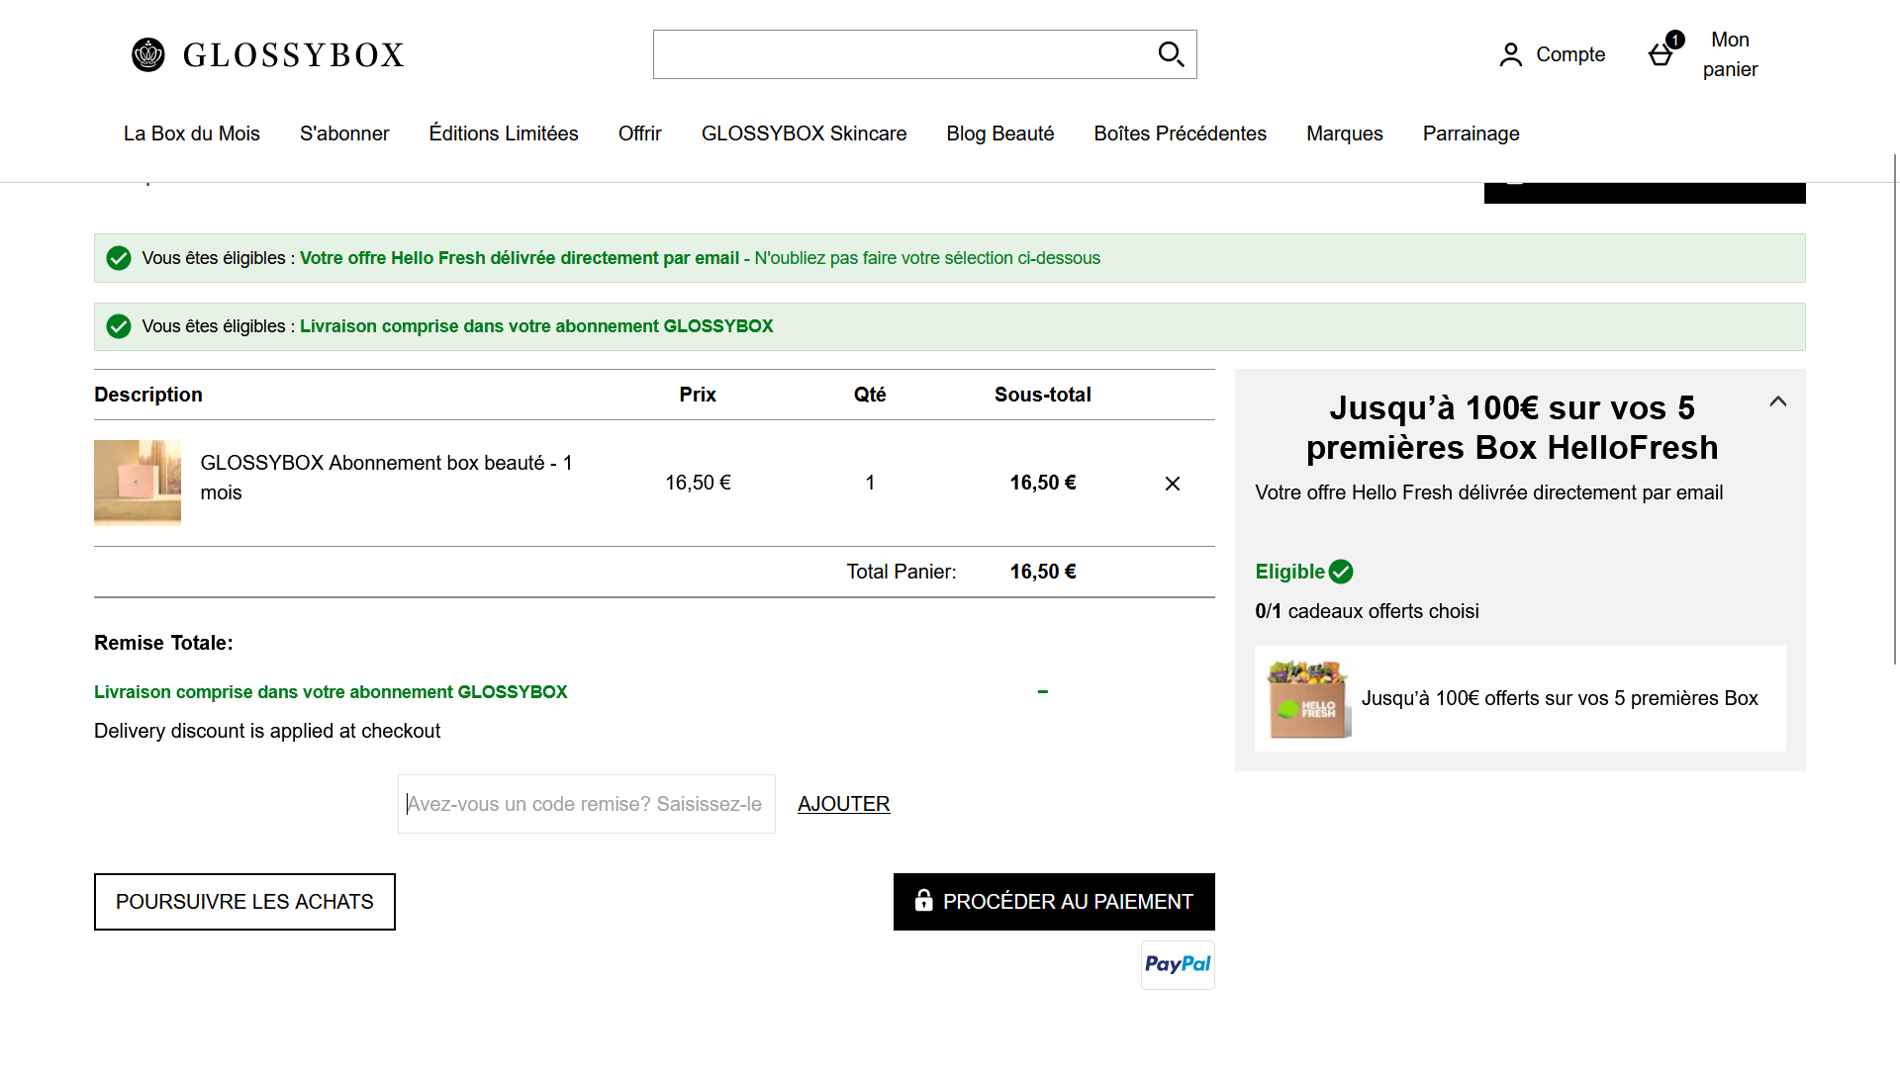This screenshot has height=1068, width=1900.
Task: Click the GLOSSYBOX crown logo
Action: point(148,54)
